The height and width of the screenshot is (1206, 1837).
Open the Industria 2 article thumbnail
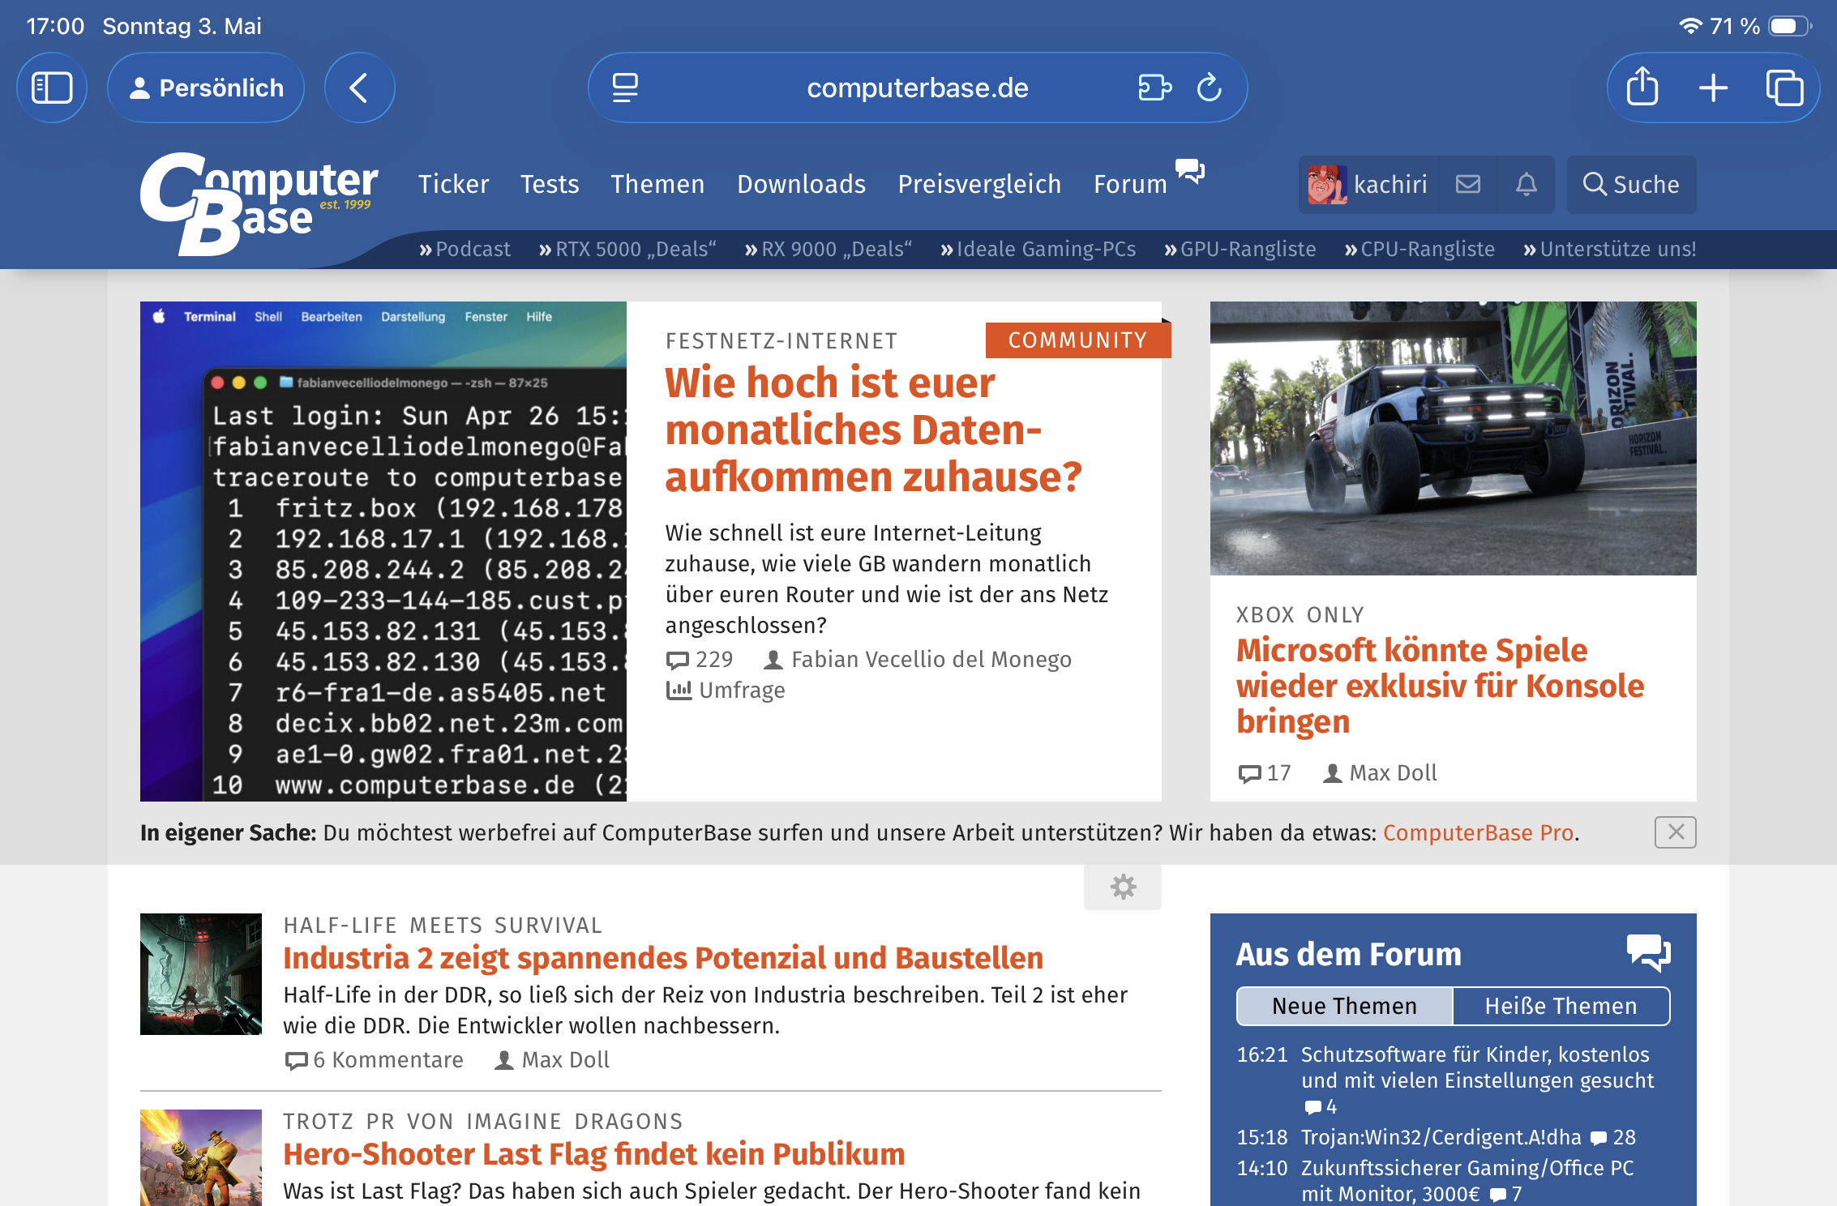[x=201, y=974]
